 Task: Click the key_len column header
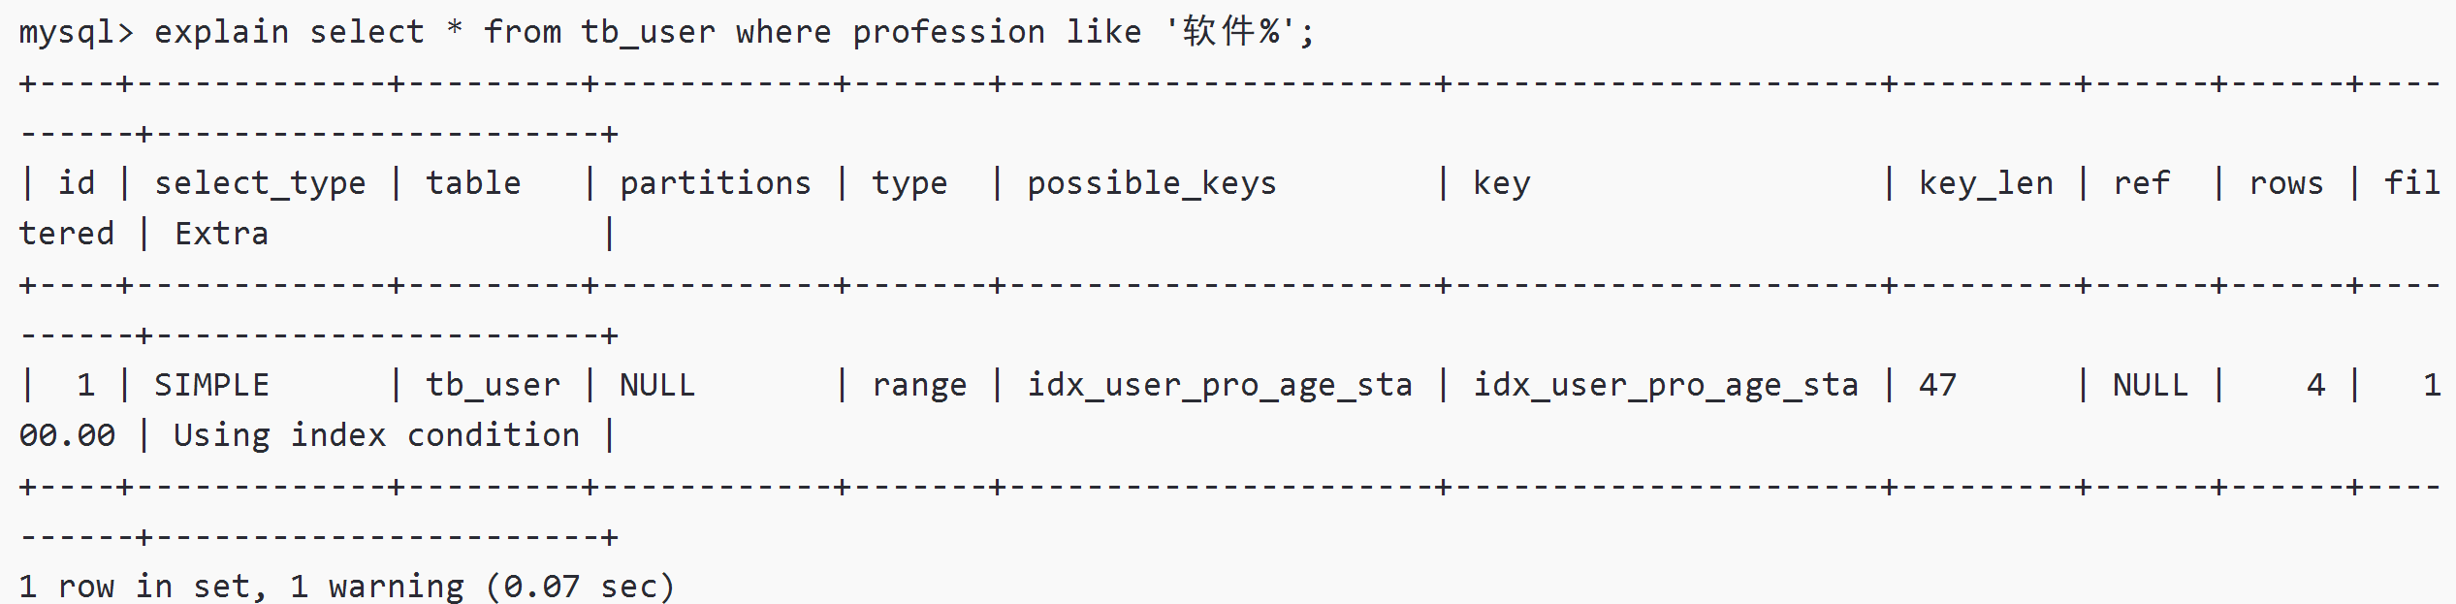pos(1985,184)
